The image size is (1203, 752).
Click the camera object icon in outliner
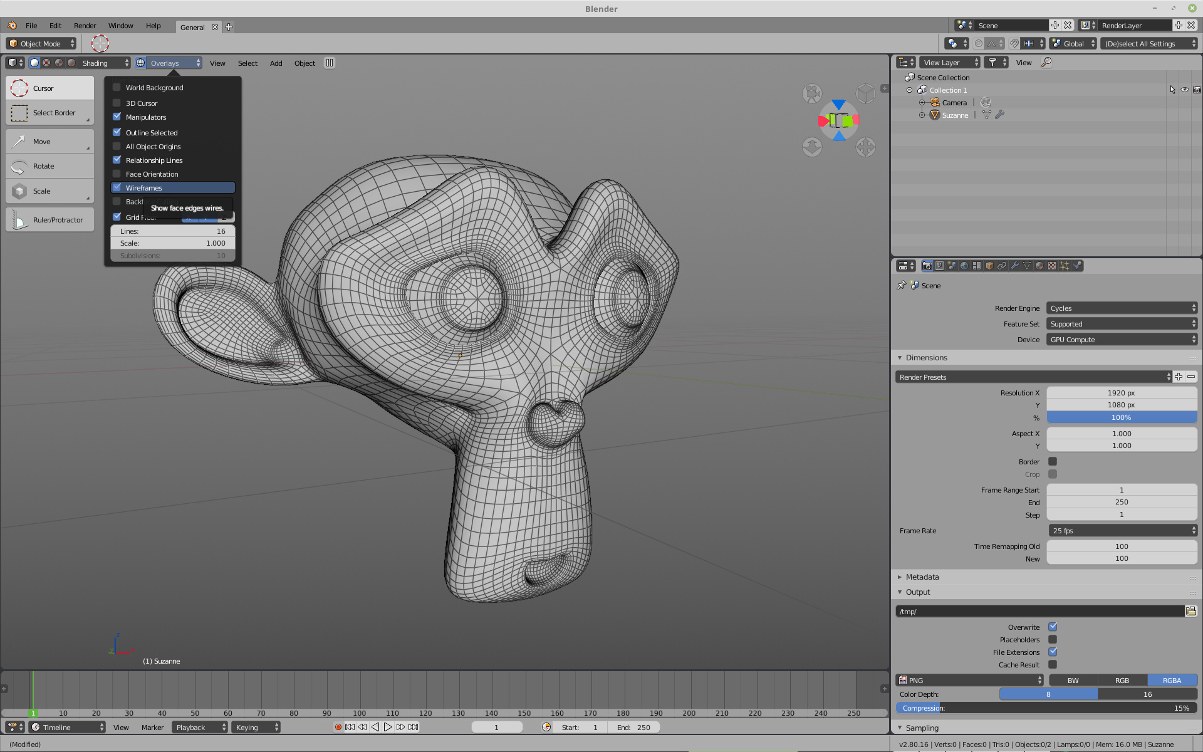point(934,102)
